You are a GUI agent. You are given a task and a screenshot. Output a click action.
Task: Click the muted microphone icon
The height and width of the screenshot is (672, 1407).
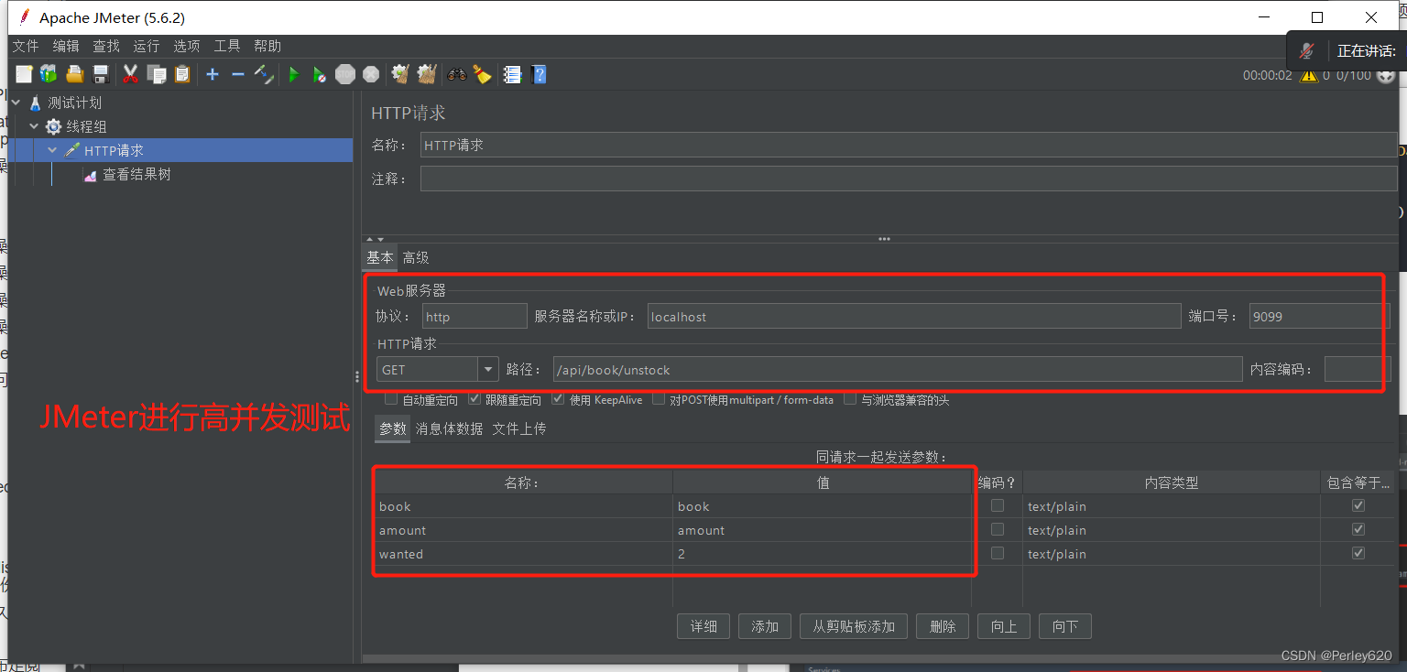(x=1307, y=51)
